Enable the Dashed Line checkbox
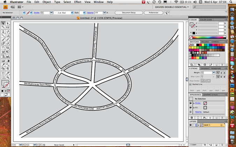 [191, 84]
